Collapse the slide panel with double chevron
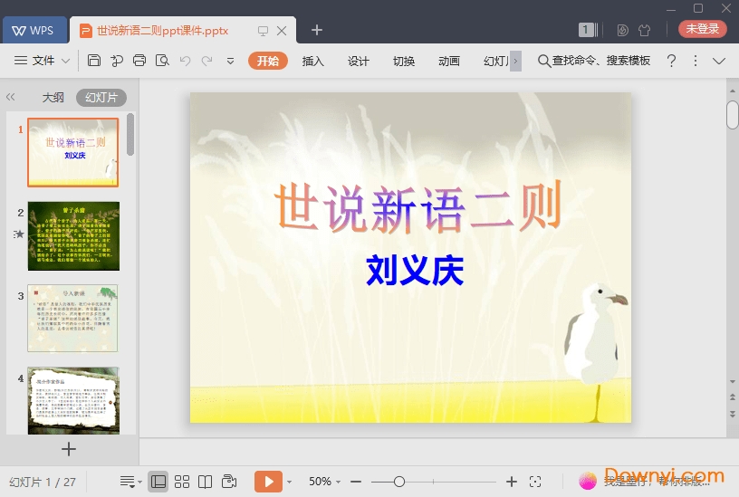Screen dimensions: 739x497 point(10,97)
